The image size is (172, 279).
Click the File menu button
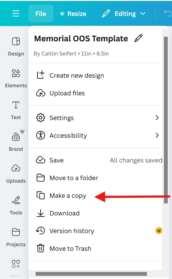pos(41,13)
